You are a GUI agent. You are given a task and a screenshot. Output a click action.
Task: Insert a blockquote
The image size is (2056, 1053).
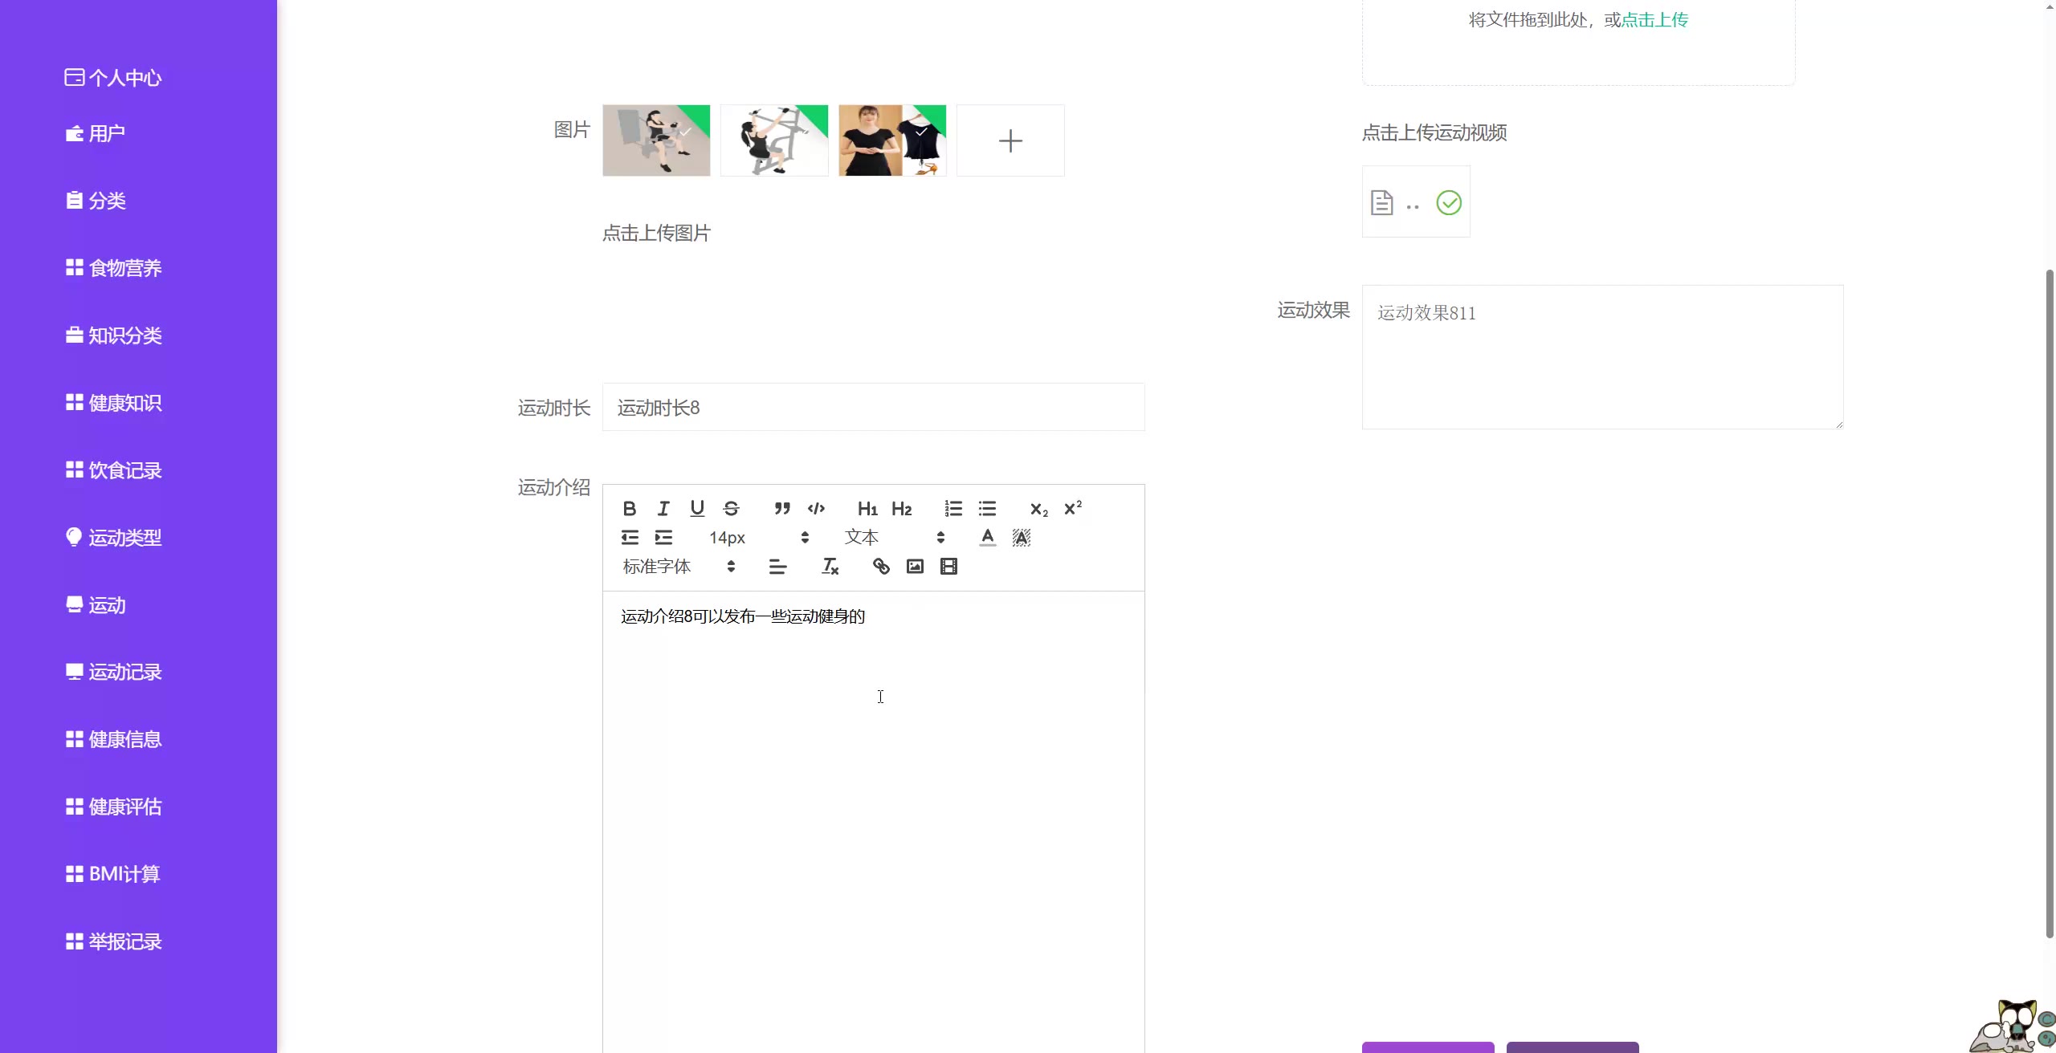(782, 509)
